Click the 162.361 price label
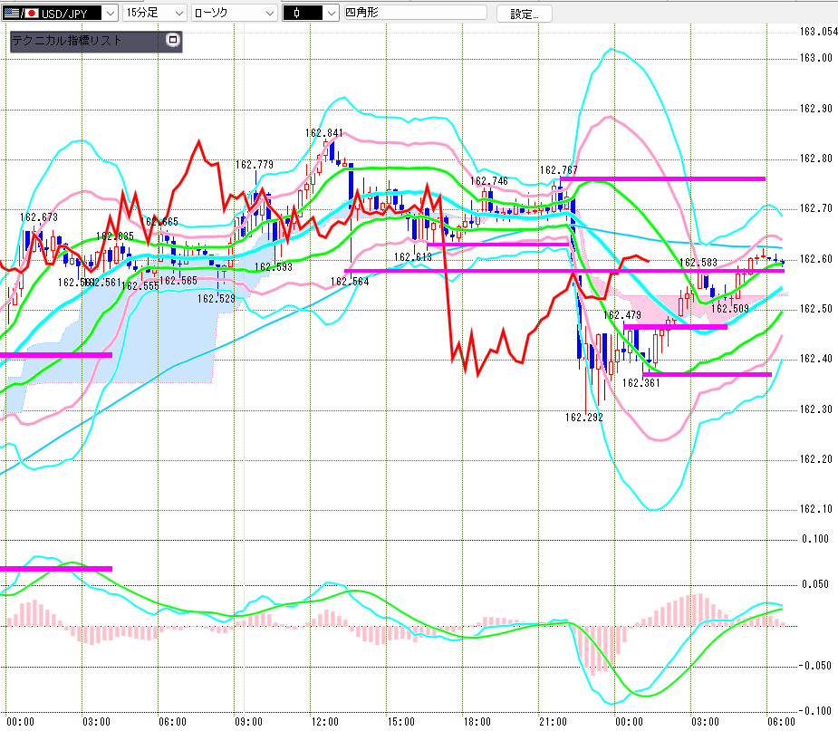 pyautogui.click(x=641, y=382)
